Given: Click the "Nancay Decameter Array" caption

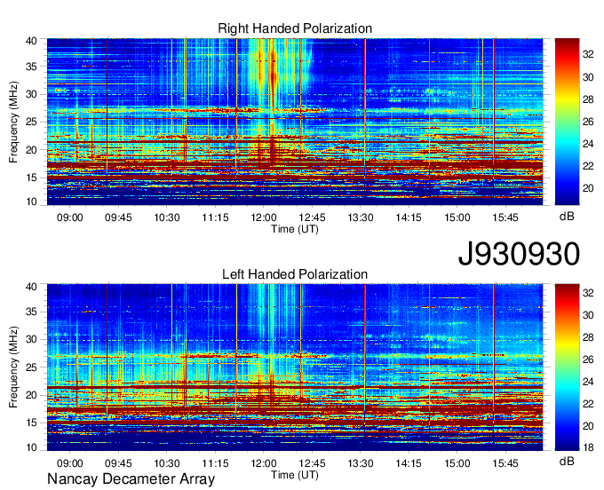Looking at the screenshot, I should click(131, 479).
